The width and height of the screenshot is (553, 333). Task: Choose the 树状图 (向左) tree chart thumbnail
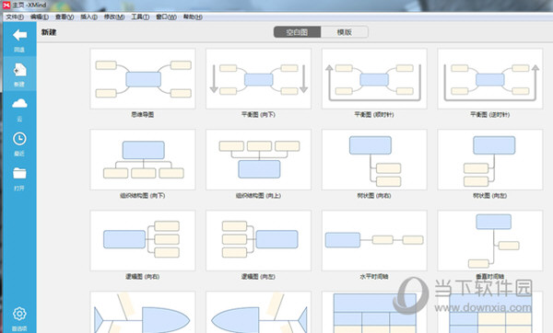490,159
